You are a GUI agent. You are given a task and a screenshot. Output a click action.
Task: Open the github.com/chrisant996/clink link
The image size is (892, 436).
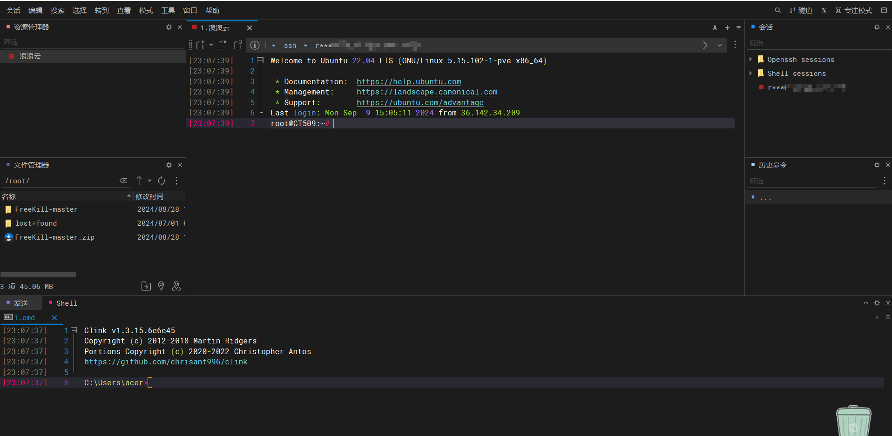[166, 362]
